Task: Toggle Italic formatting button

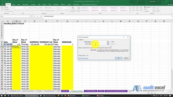Action: point(17,11)
